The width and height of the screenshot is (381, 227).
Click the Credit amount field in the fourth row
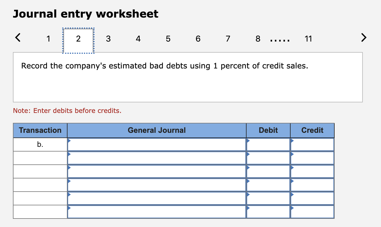pyautogui.click(x=312, y=185)
